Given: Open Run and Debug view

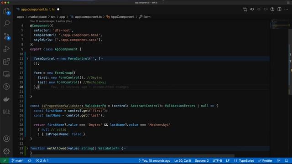Looking at the screenshot, I should (6, 49).
